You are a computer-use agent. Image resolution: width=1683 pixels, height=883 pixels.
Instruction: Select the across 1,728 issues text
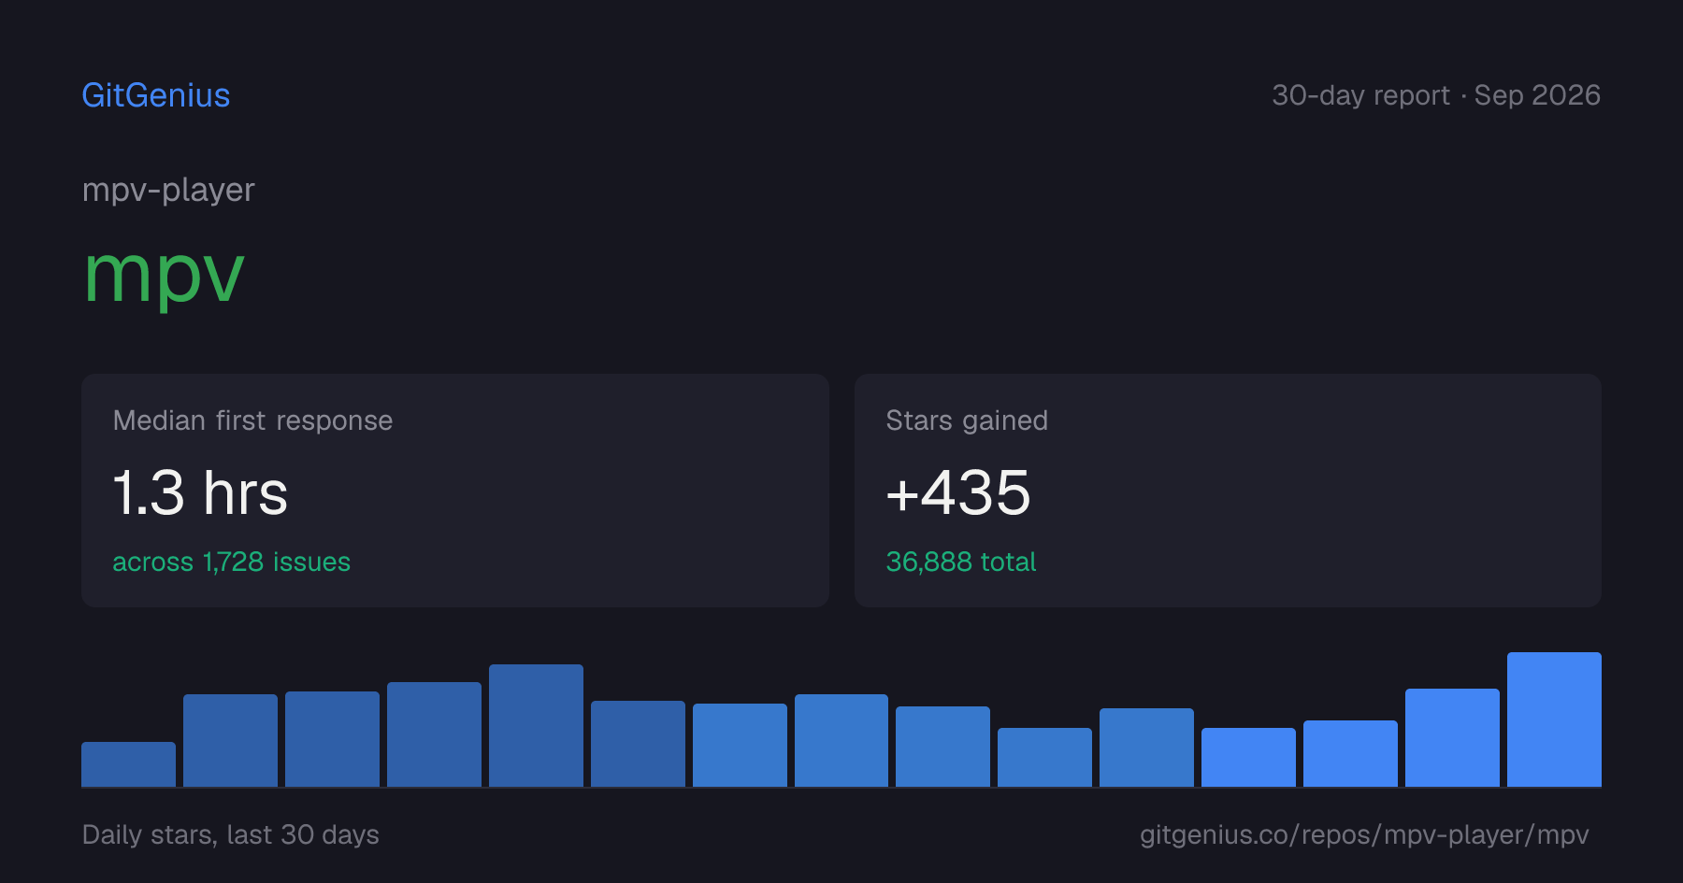[x=232, y=562]
